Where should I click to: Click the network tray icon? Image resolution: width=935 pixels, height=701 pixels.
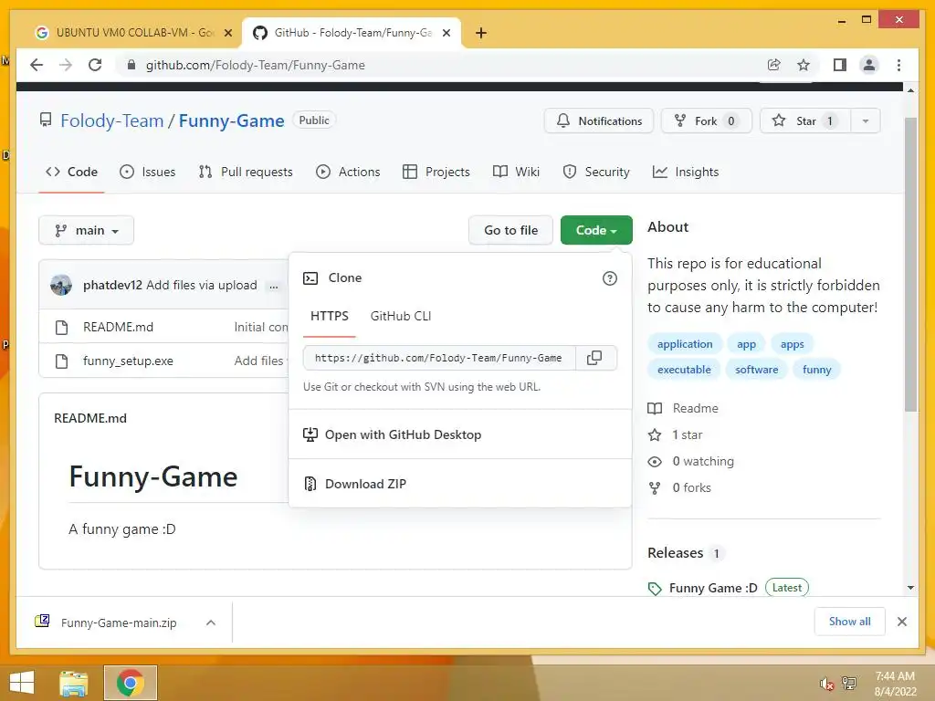[849, 684]
